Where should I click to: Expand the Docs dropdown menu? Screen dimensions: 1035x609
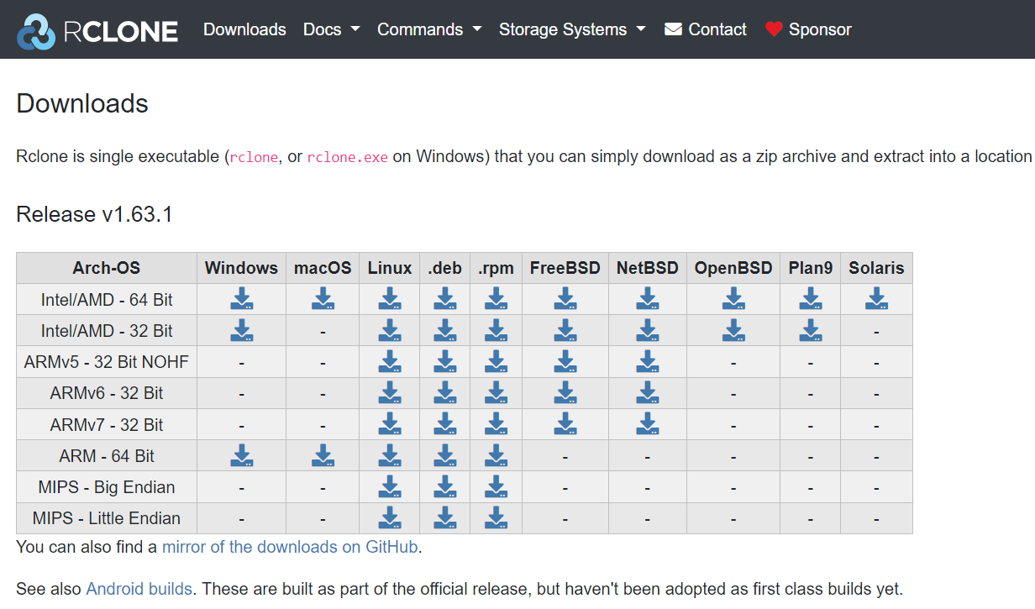[332, 29]
